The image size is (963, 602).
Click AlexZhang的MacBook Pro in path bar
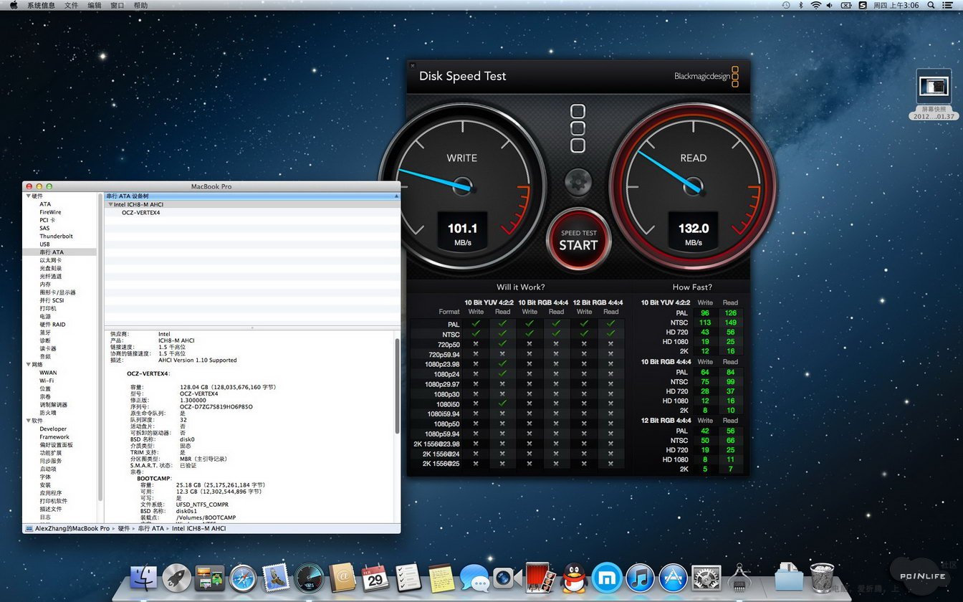click(x=72, y=528)
